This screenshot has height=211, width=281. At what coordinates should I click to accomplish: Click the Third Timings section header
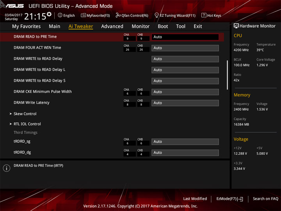[x=25, y=132]
